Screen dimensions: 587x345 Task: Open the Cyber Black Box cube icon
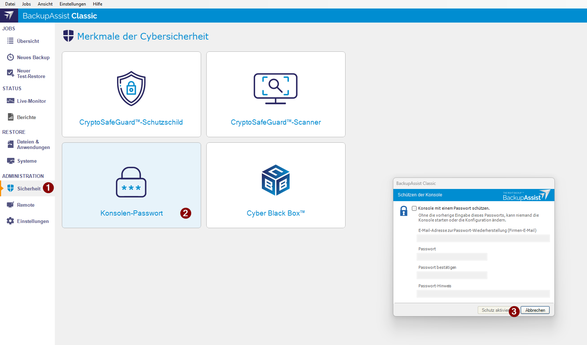point(276,180)
